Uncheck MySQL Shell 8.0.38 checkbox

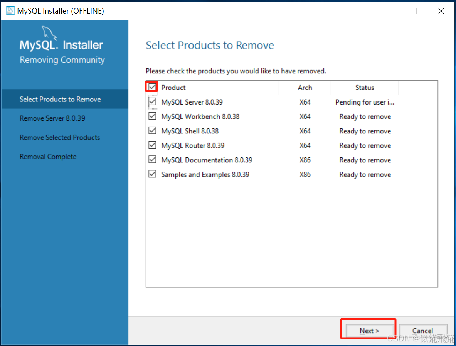point(152,131)
